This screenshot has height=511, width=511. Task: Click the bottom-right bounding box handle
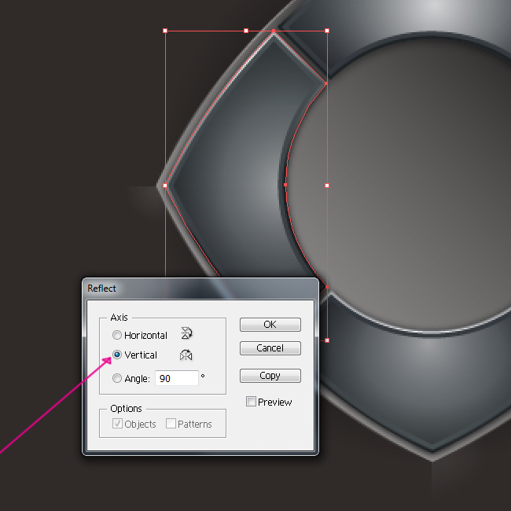pos(327,340)
